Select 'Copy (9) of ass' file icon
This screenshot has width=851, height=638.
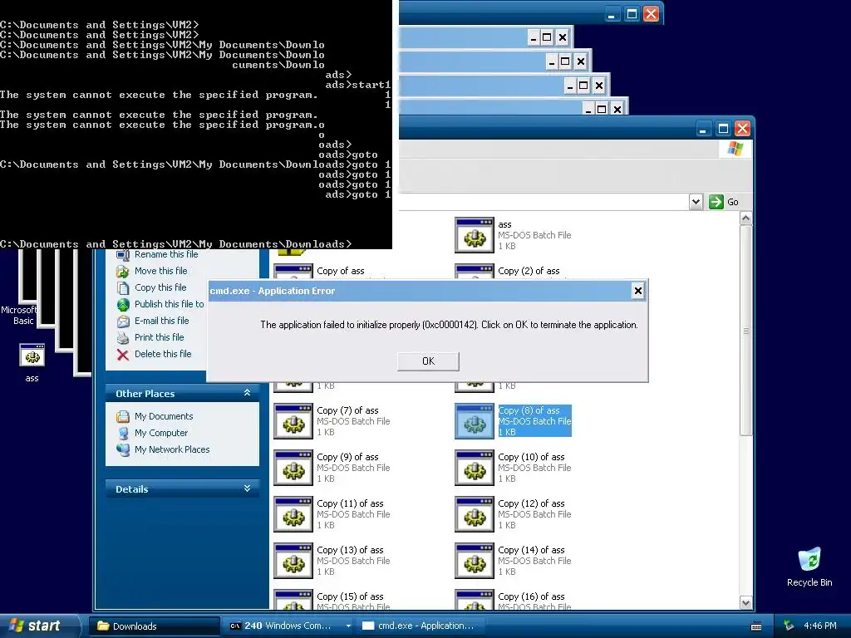pyautogui.click(x=293, y=468)
